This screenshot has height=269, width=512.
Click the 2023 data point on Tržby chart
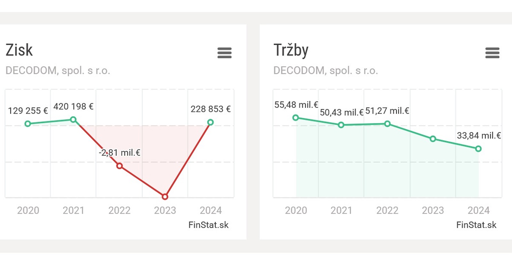pyautogui.click(x=433, y=139)
